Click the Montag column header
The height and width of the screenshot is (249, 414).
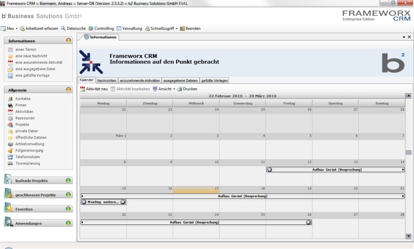(103, 103)
